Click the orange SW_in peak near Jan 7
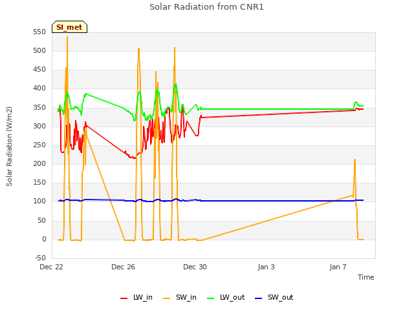 (x=355, y=160)
